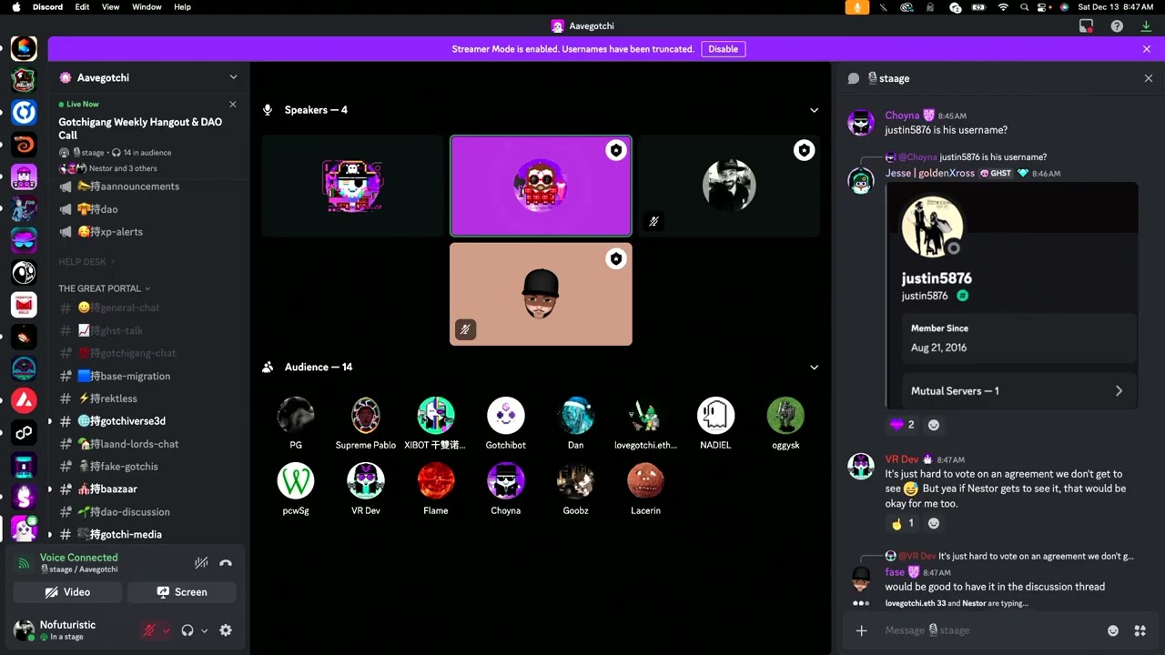Turn on Video camera
The height and width of the screenshot is (655, 1165).
click(x=67, y=592)
